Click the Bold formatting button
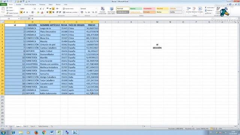 [21, 12]
